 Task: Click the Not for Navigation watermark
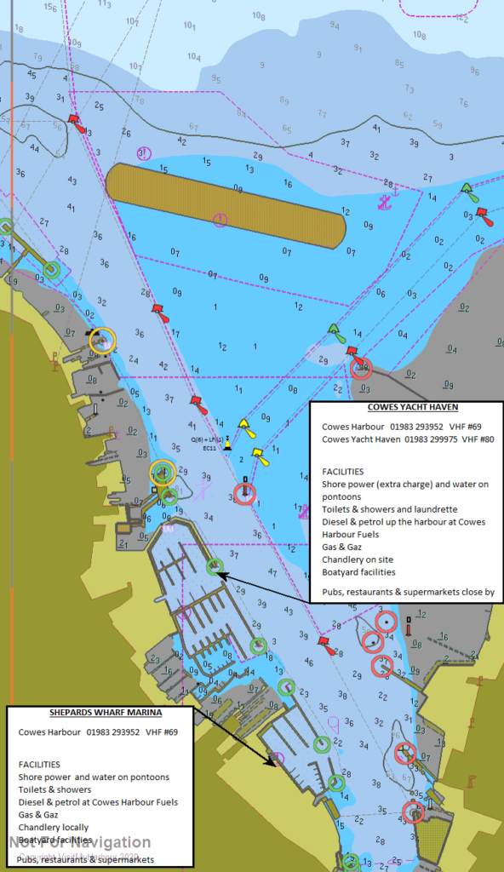79,842
